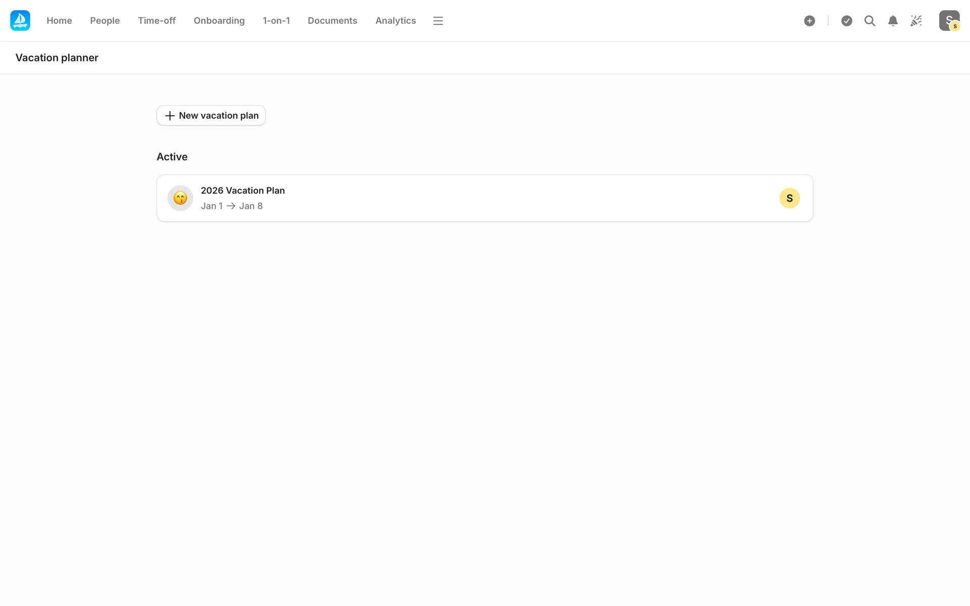Open the tasks checkmark icon
Screen dimensions: 970x606
pos(847,21)
